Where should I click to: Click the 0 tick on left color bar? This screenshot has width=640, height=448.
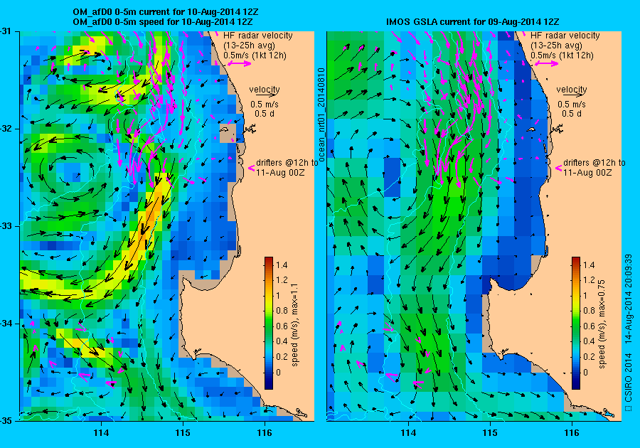278,372
